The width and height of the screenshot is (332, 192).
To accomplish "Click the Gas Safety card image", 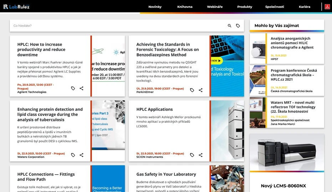I will pos(228,179).
